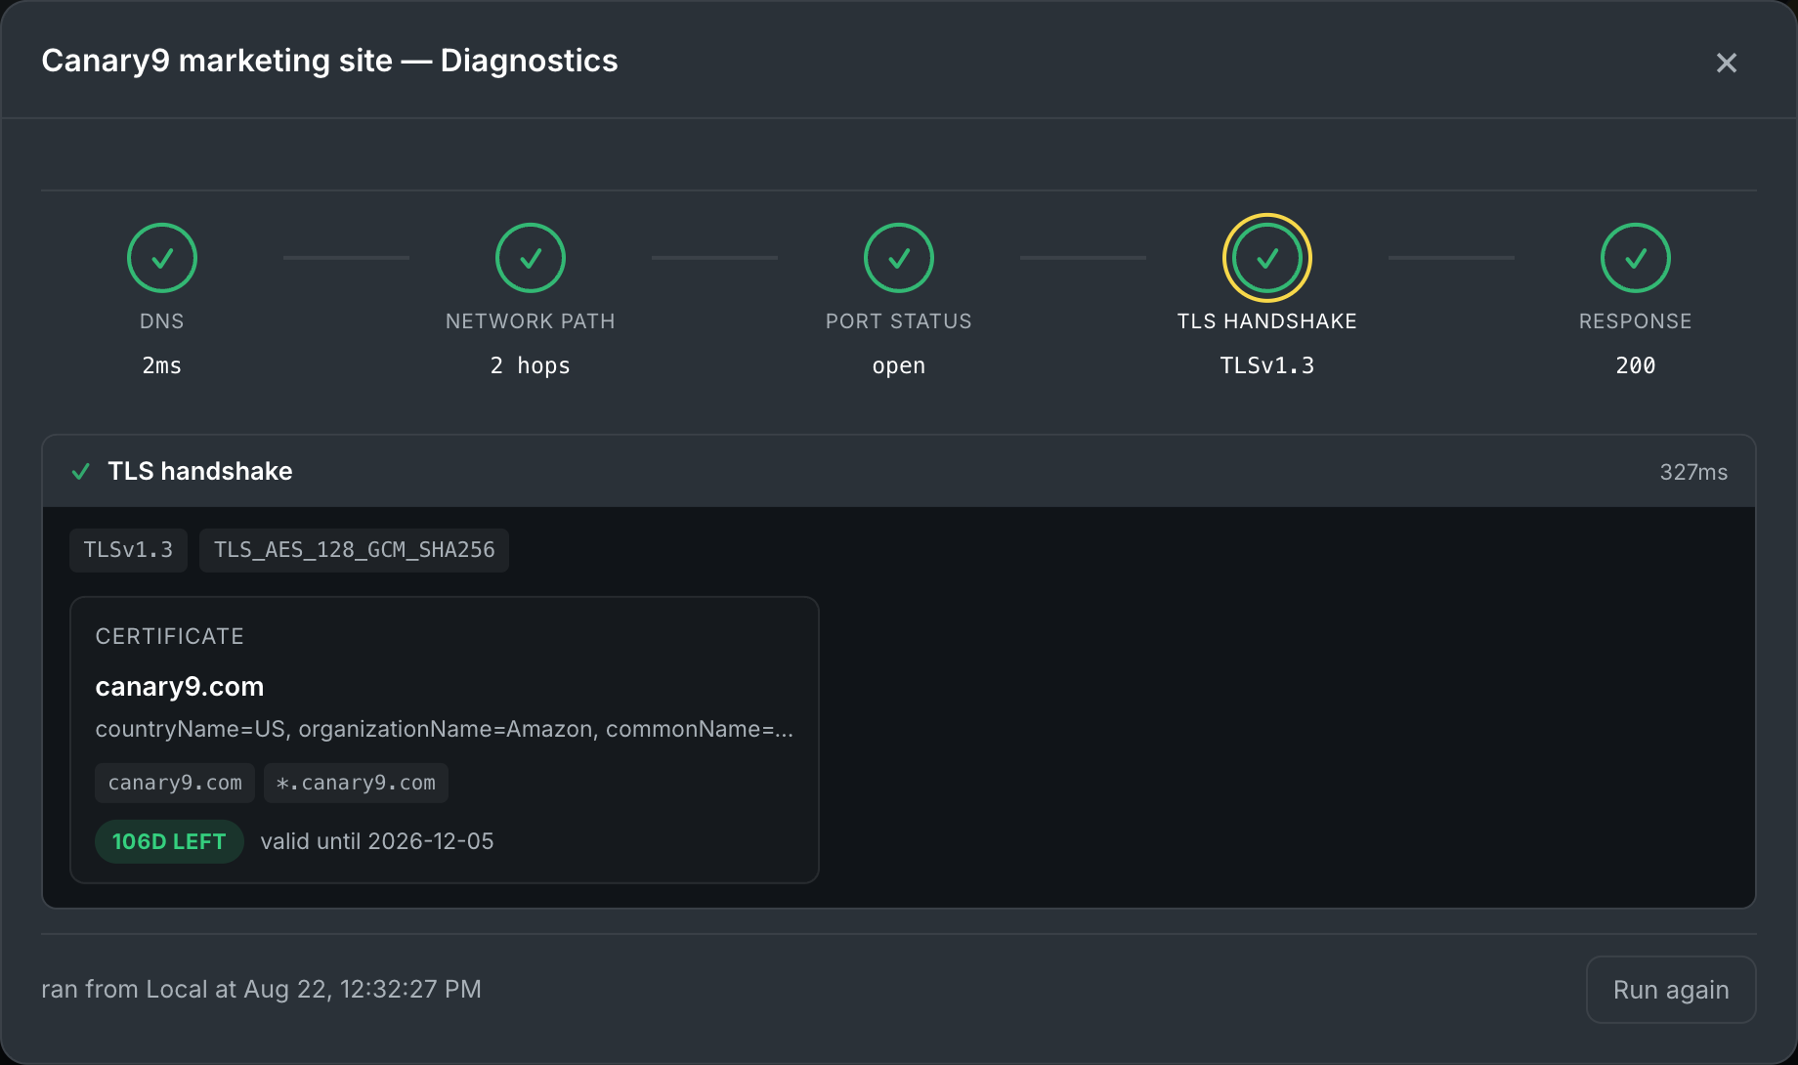This screenshot has height=1065, width=1798.
Task: Click the 'valid until 2026-12-05' text
Action: point(377,841)
